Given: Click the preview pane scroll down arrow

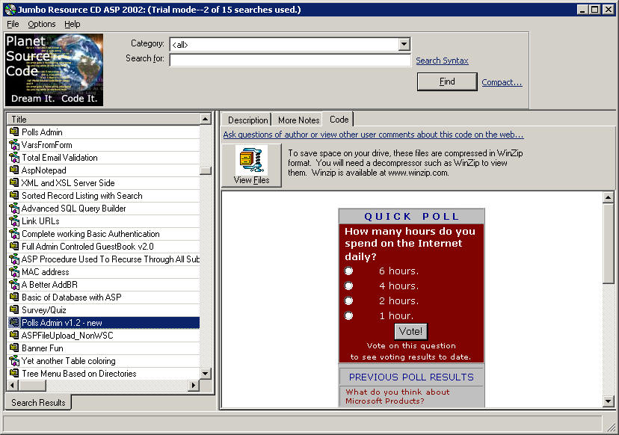Looking at the screenshot, I should [608, 401].
